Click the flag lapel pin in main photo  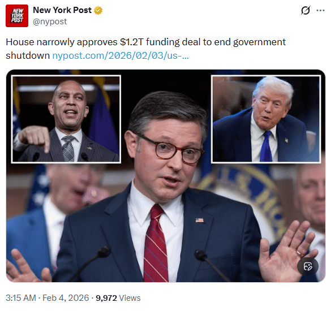tap(200, 220)
